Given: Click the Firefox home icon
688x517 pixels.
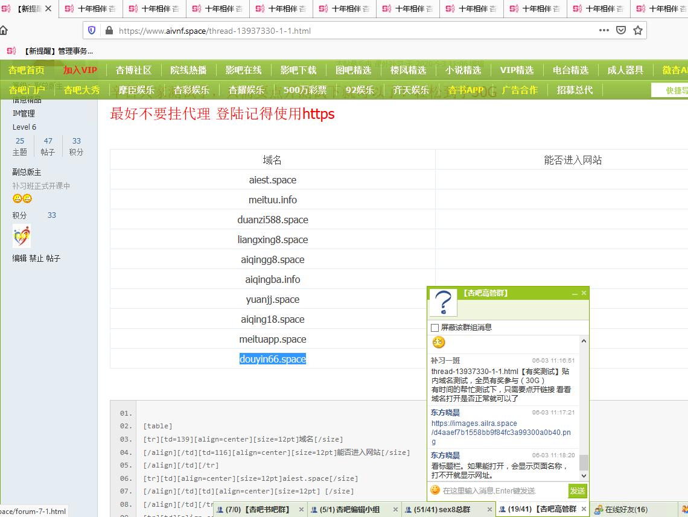Looking at the screenshot, I should coord(4,30).
